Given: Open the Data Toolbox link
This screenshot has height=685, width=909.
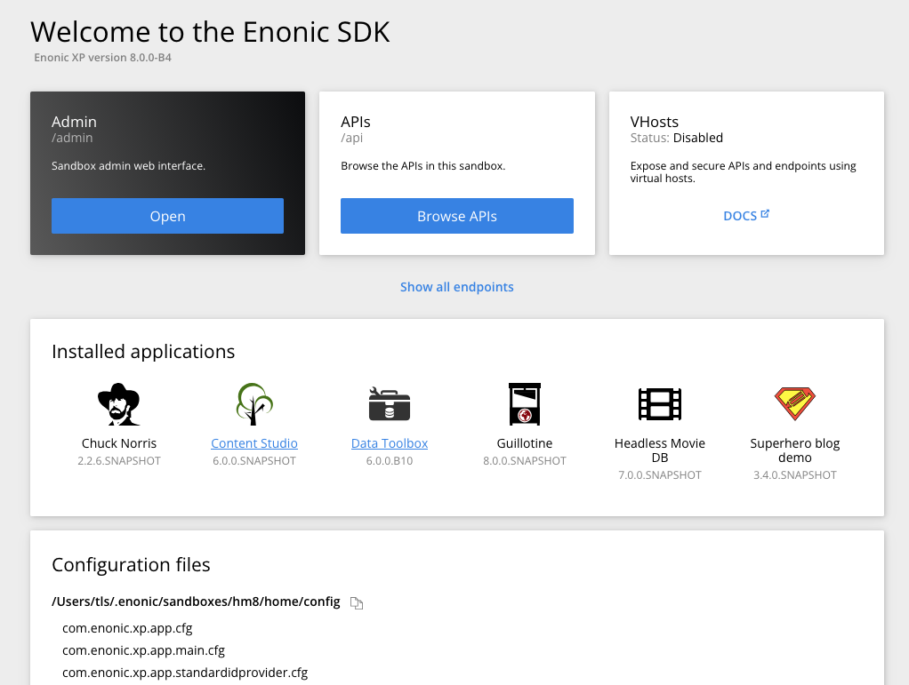Looking at the screenshot, I should [x=390, y=443].
